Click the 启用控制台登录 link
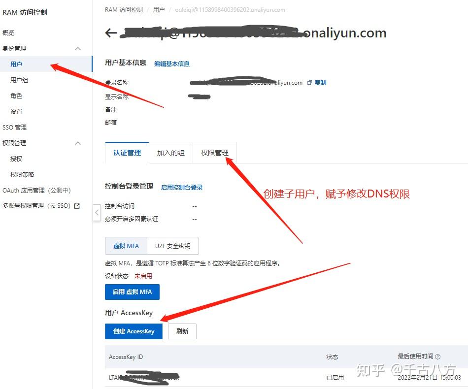The width and height of the screenshot is (468, 389). [182, 187]
